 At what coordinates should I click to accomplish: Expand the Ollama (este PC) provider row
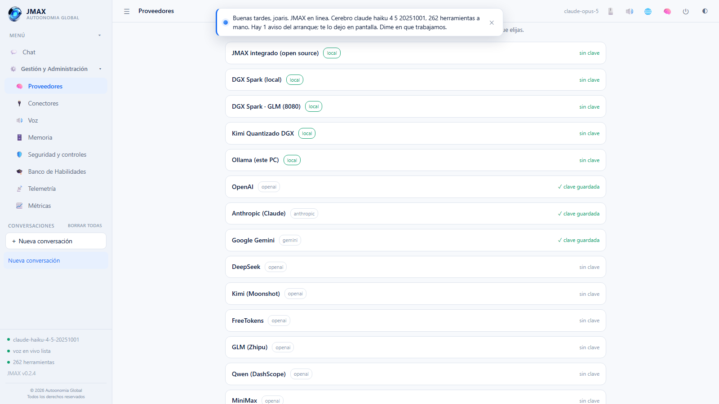416,160
